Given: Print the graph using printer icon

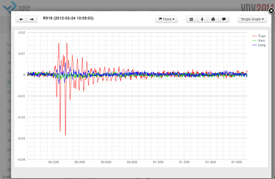Looking at the screenshot, I should click(213, 19).
